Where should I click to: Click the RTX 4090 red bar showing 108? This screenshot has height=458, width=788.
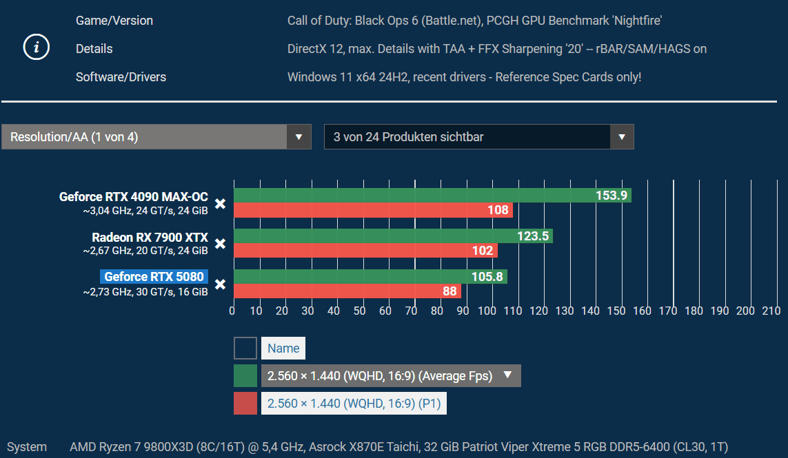[x=373, y=210]
